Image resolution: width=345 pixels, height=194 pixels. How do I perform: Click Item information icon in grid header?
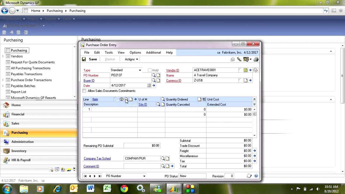[121, 99]
